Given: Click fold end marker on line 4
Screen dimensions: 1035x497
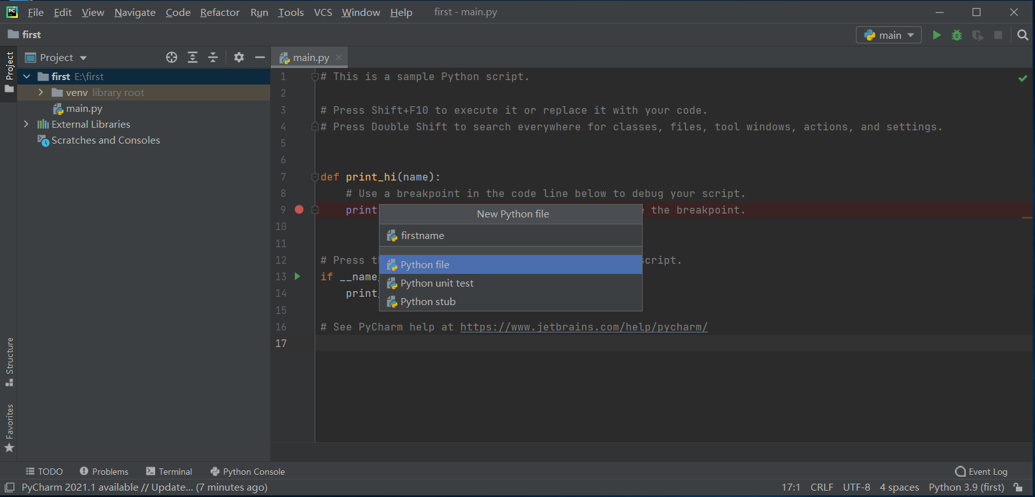Looking at the screenshot, I should [315, 126].
